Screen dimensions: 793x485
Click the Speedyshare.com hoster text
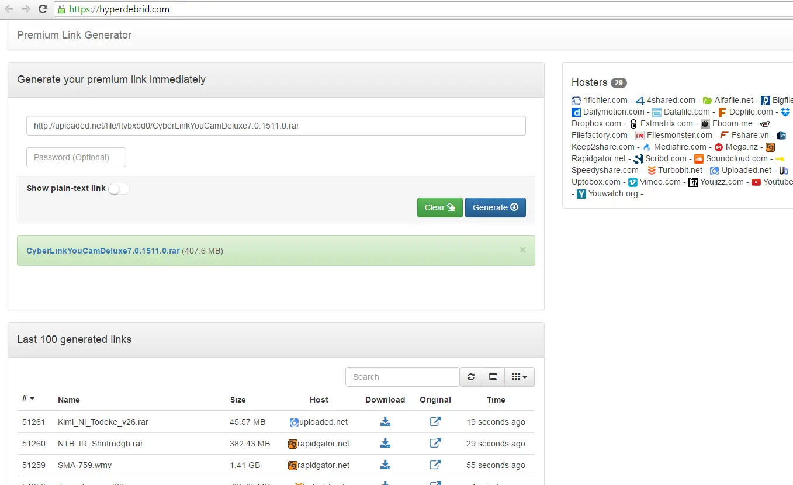coord(605,170)
